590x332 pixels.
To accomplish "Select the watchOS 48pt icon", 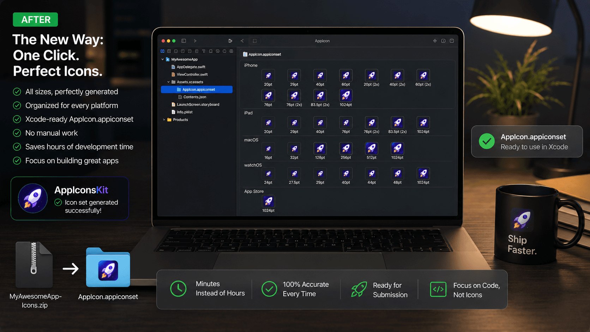I will [x=397, y=174].
